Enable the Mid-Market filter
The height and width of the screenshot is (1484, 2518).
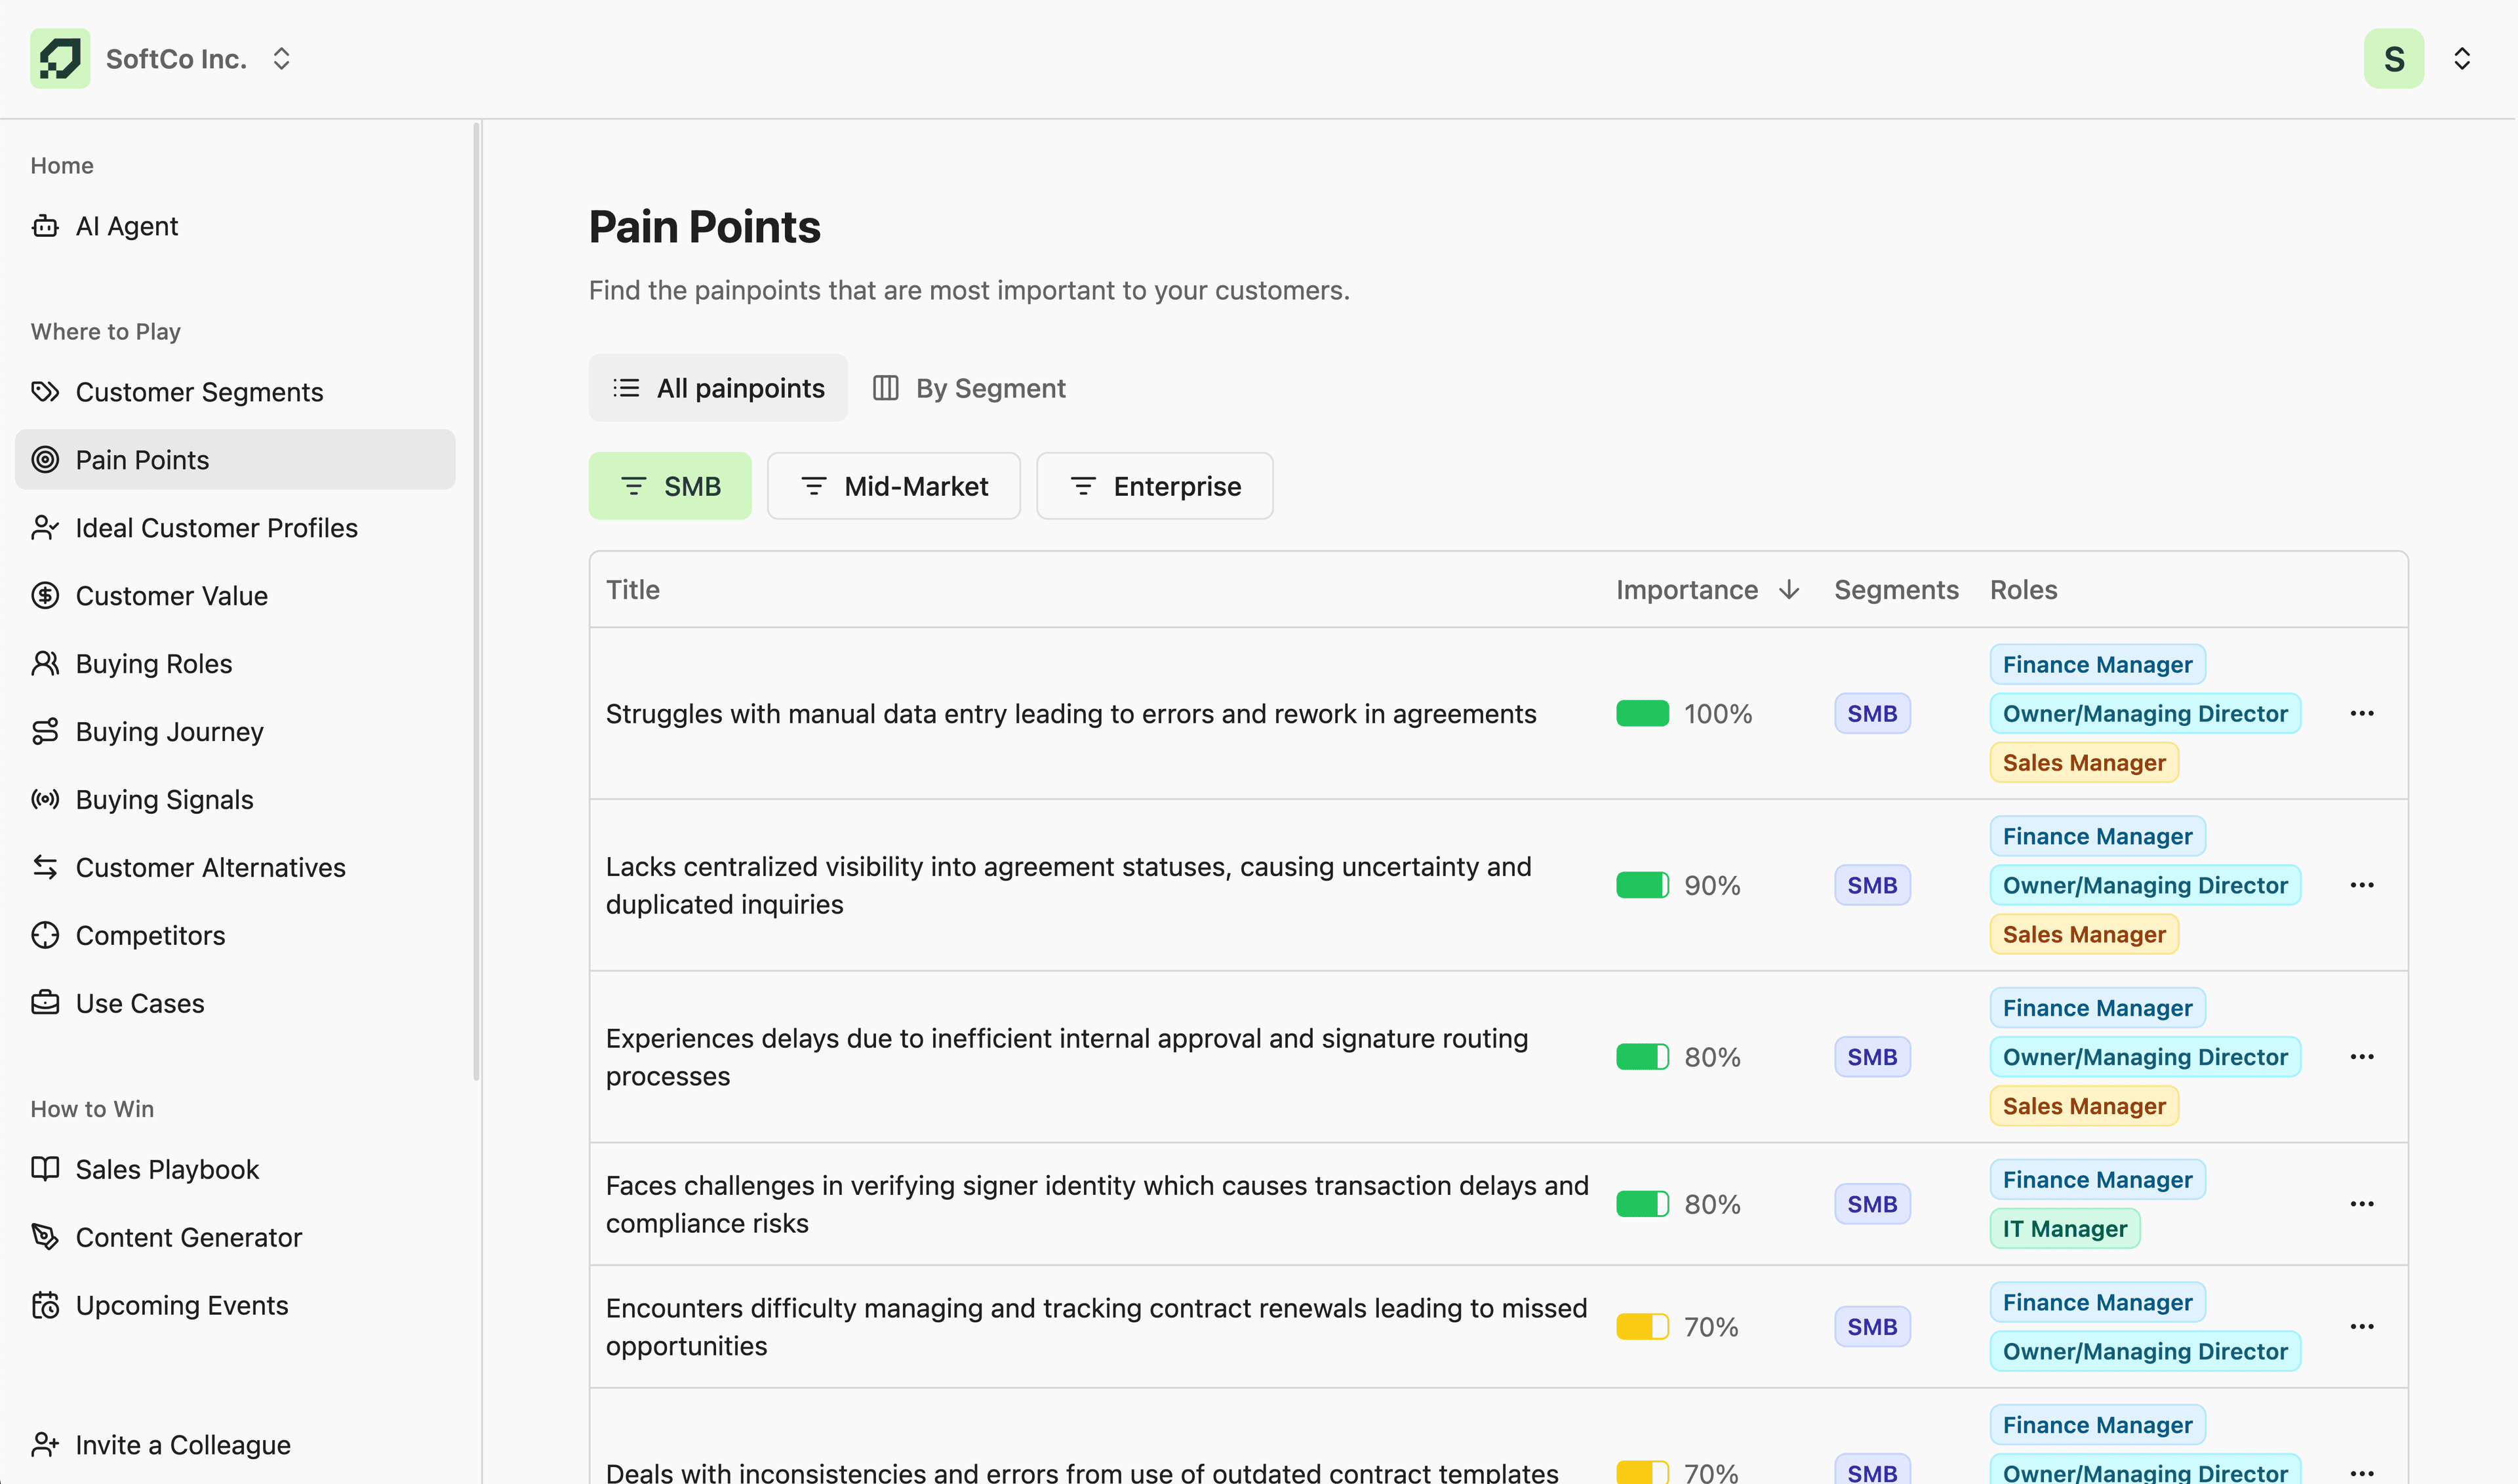coord(893,486)
